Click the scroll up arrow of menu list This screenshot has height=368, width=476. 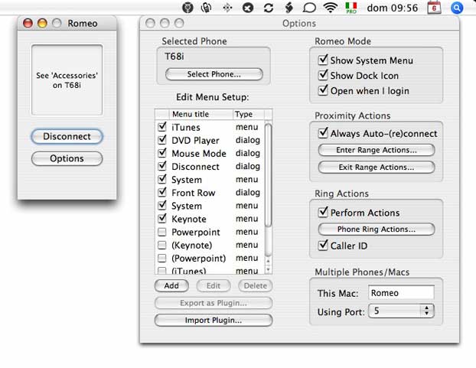pos(268,261)
